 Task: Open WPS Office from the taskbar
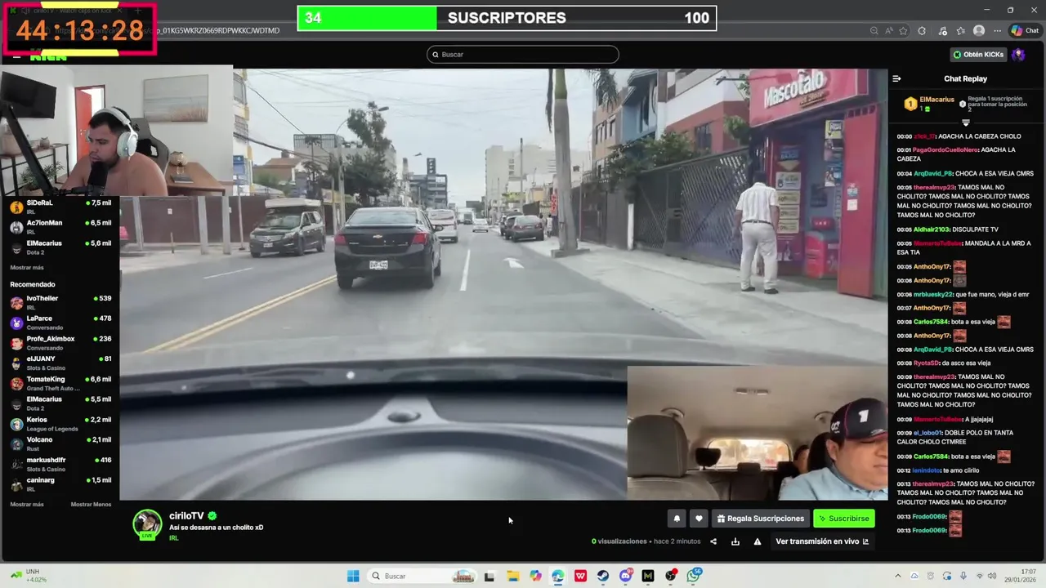(x=580, y=576)
